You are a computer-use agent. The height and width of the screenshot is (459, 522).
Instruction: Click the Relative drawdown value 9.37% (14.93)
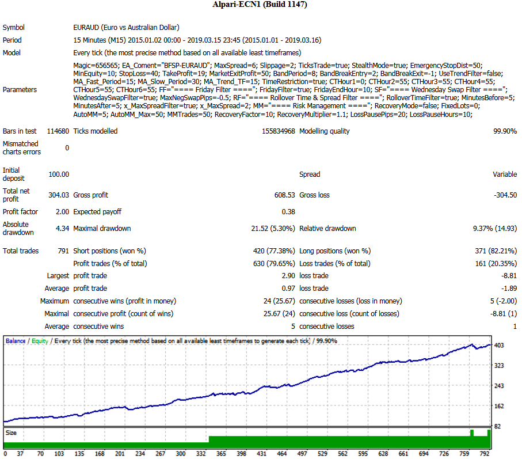[x=495, y=228]
